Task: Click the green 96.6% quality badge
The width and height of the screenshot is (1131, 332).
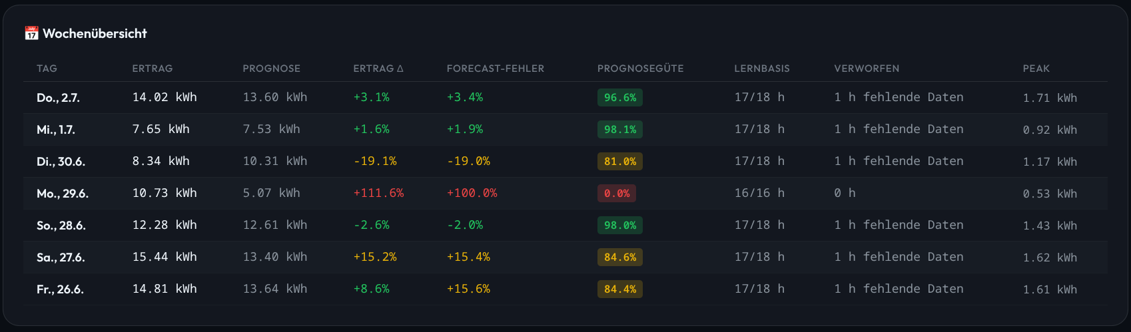Action: click(620, 98)
